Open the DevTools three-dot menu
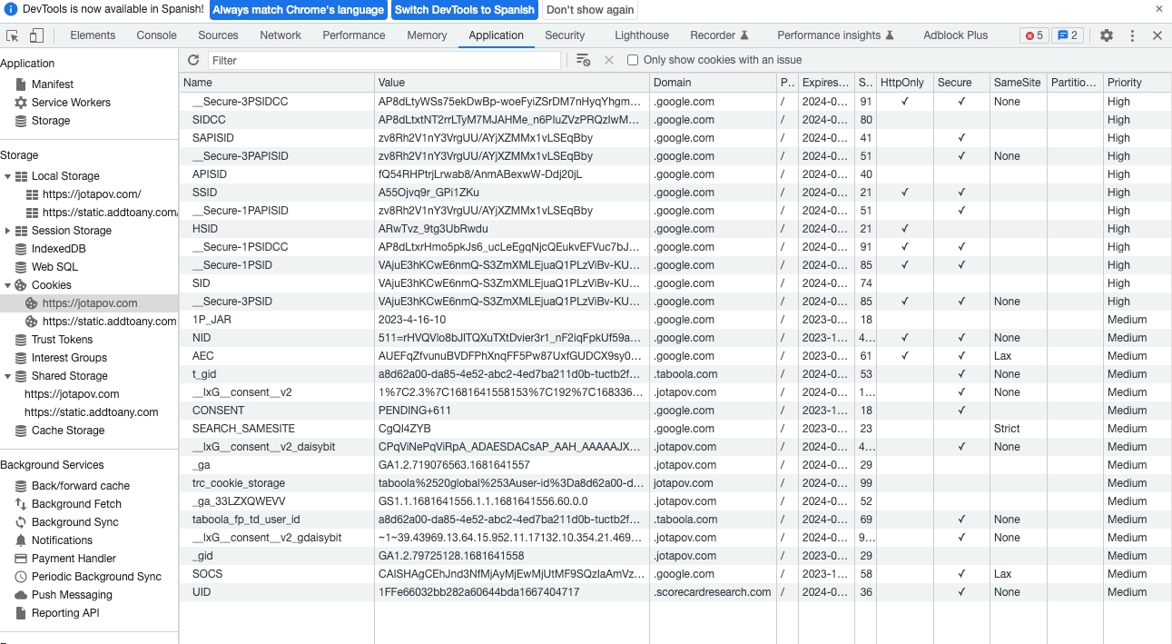 pyautogui.click(x=1132, y=35)
